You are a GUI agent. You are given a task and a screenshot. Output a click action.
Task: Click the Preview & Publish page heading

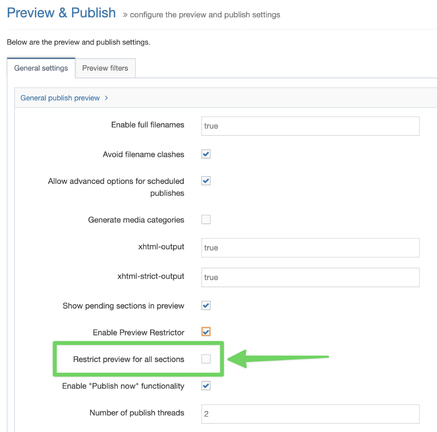point(62,13)
